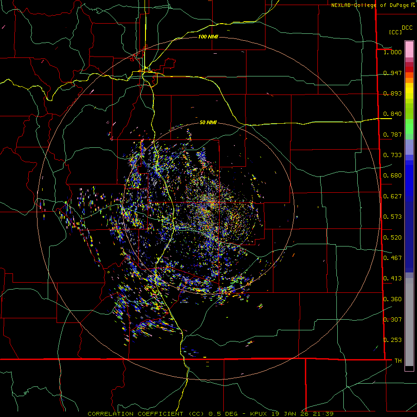Click the 0.840 scale value
The width and height of the screenshot is (417, 417).
coord(392,114)
